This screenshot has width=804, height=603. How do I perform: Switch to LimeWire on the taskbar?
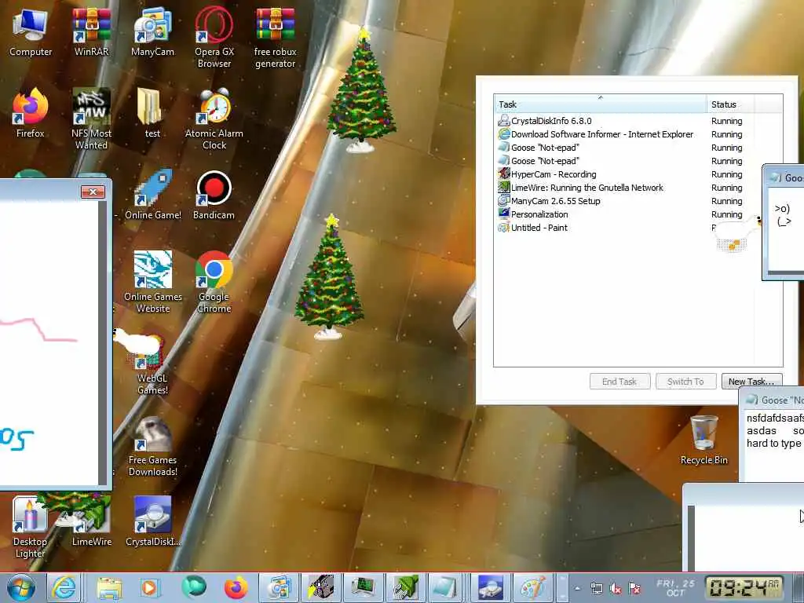coord(406,588)
